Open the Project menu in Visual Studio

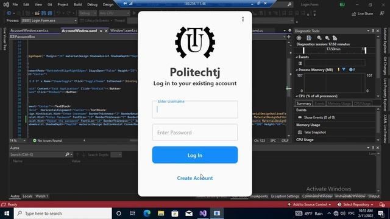(x=63, y=4)
